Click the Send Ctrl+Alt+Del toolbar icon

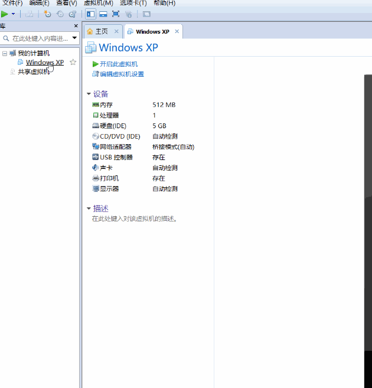(x=29, y=14)
